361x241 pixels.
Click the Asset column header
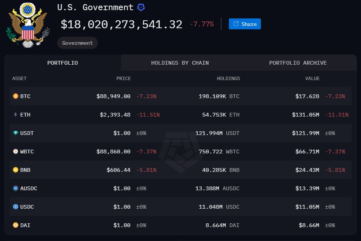click(x=20, y=79)
